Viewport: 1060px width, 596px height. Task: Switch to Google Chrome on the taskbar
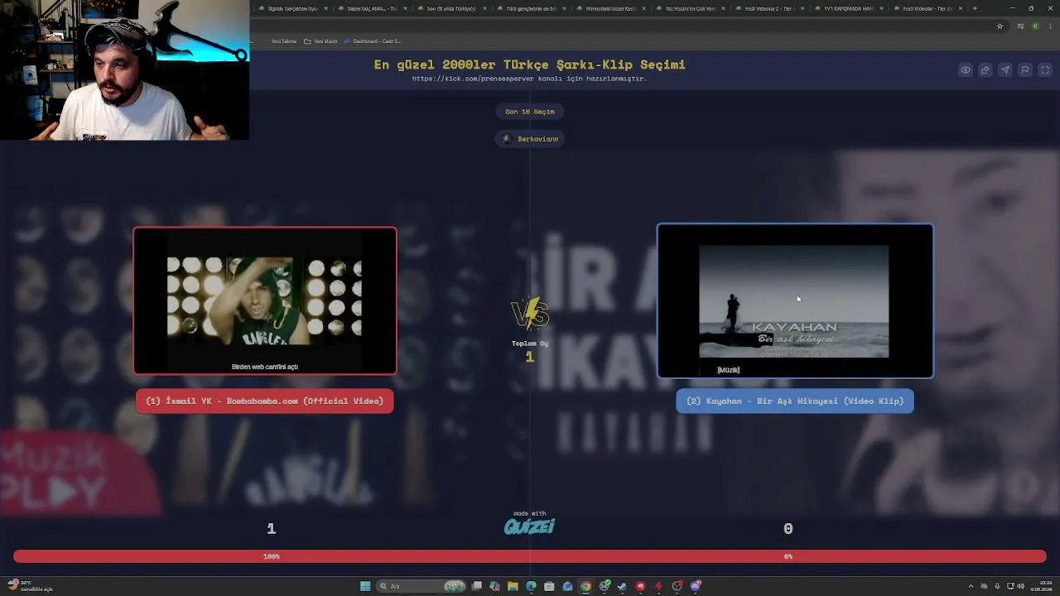585,586
